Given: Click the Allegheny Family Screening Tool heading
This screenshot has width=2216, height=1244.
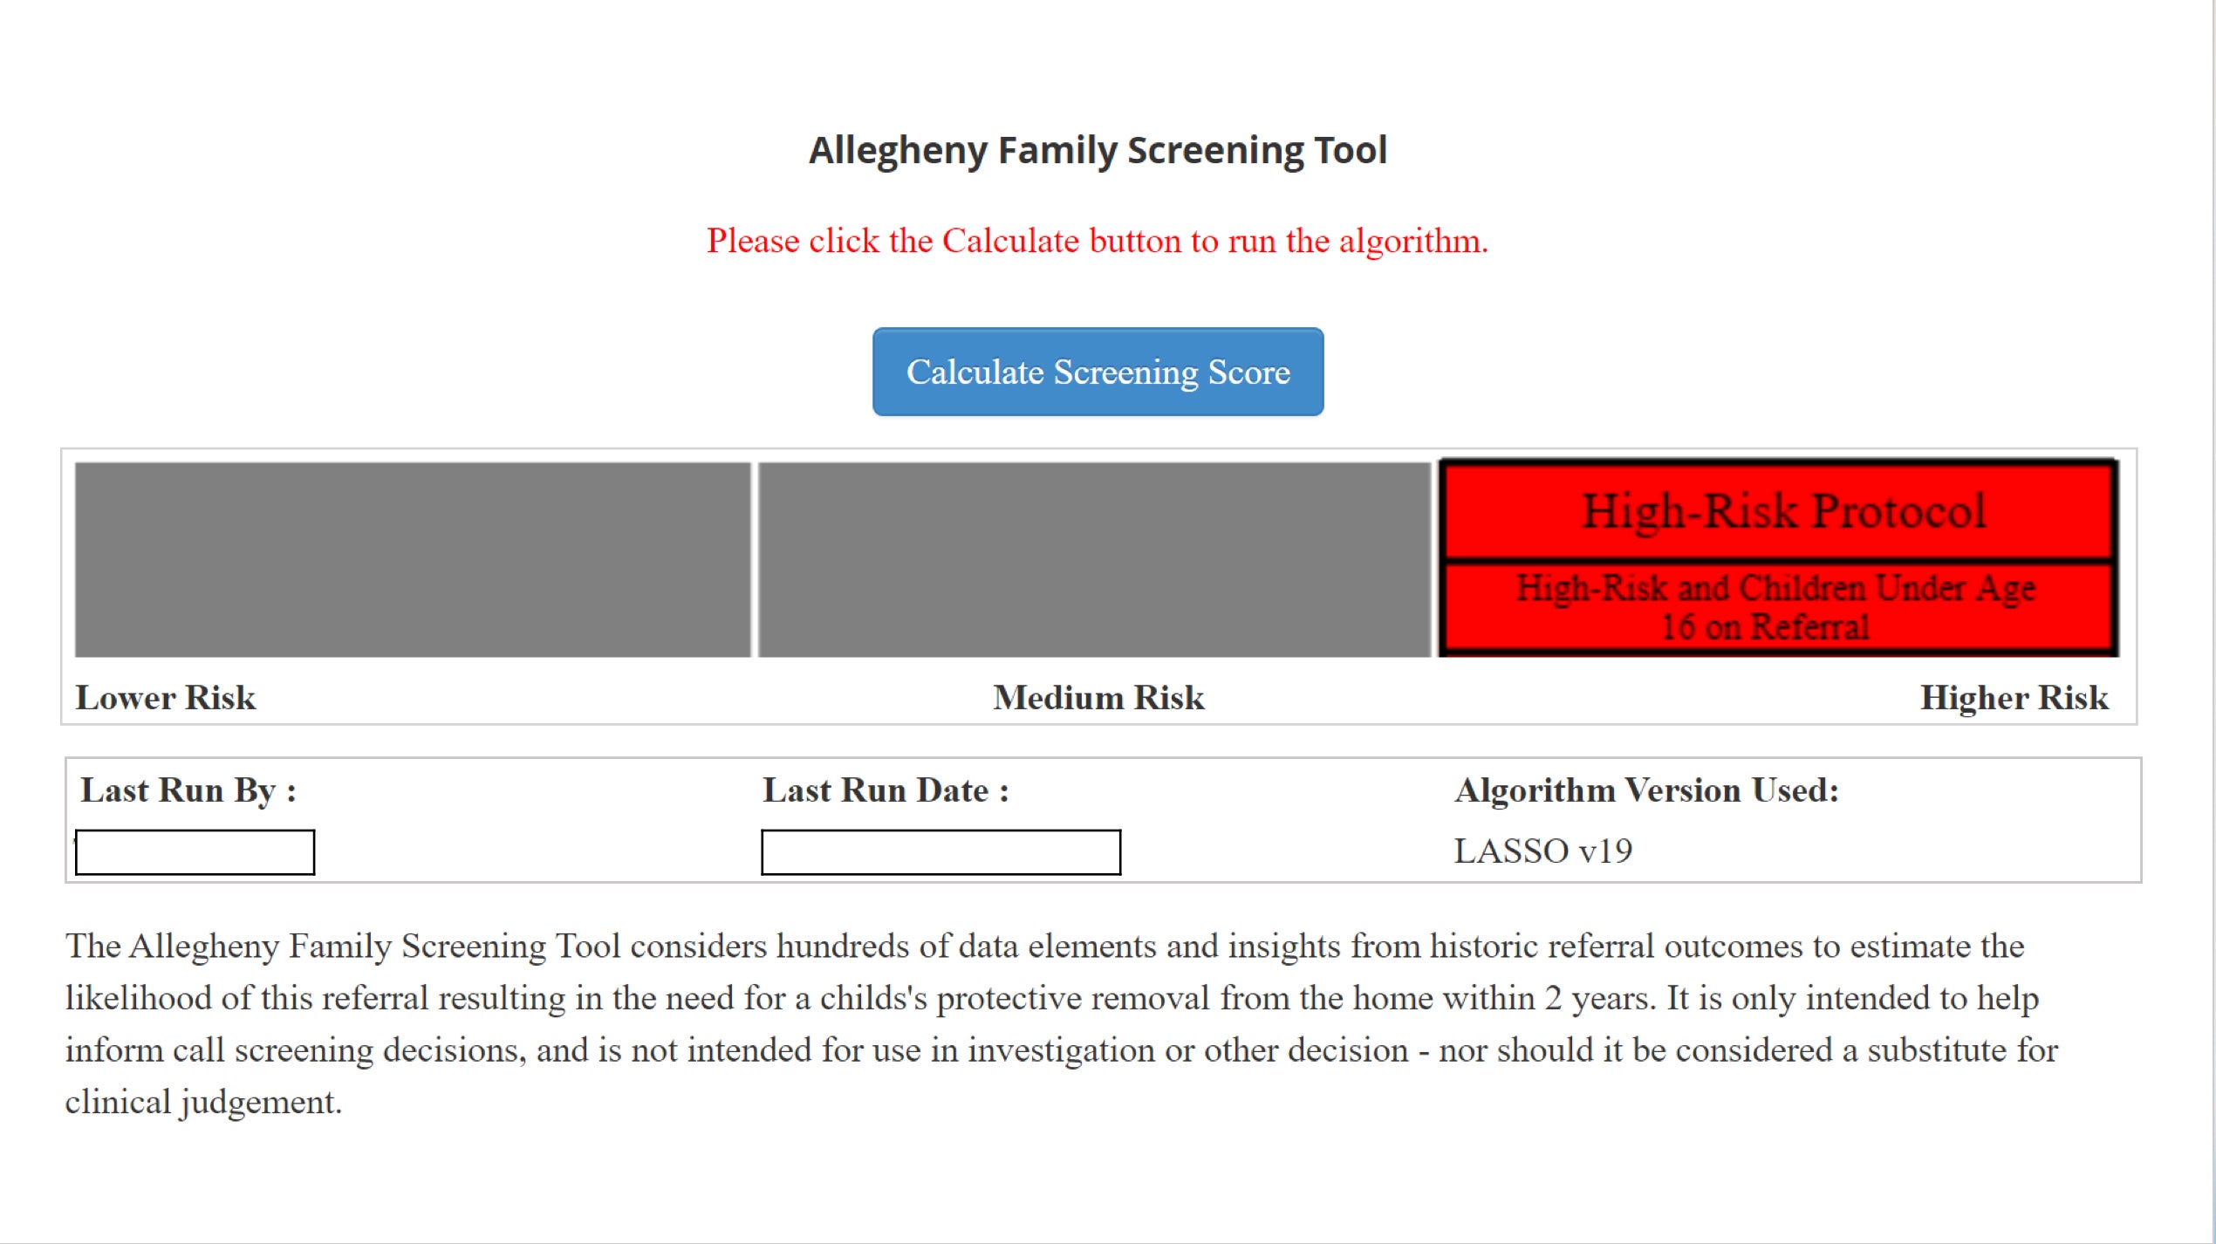Looking at the screenshot, I should coord(1098,150).
